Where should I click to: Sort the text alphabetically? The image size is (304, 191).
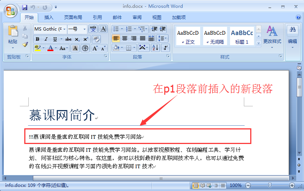(155, 48)
